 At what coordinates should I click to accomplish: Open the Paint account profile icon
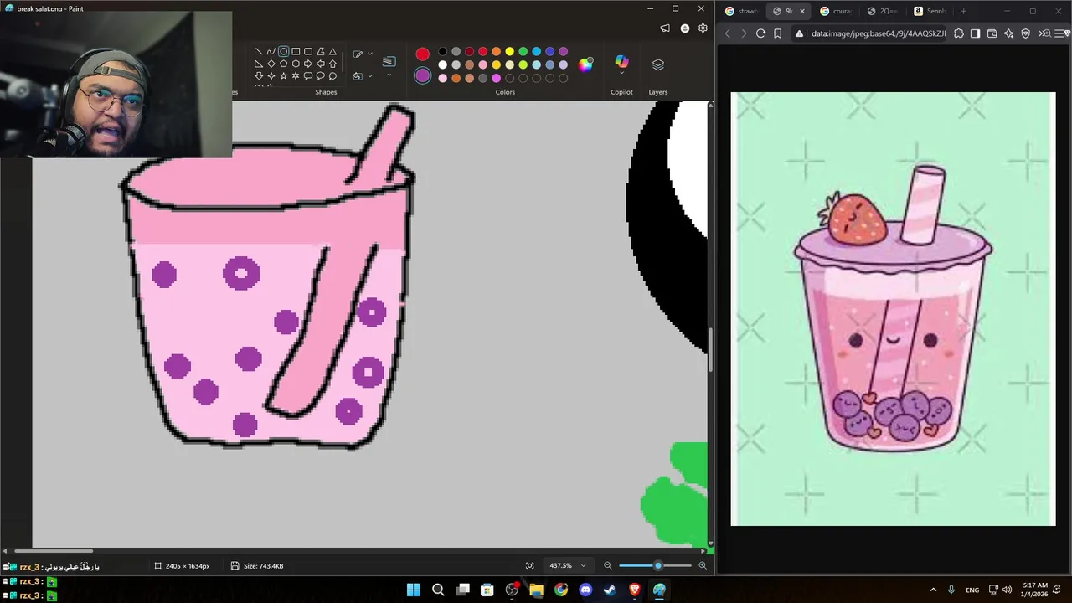point(684,28)
